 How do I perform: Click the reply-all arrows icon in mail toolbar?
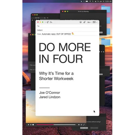point(51,22)
